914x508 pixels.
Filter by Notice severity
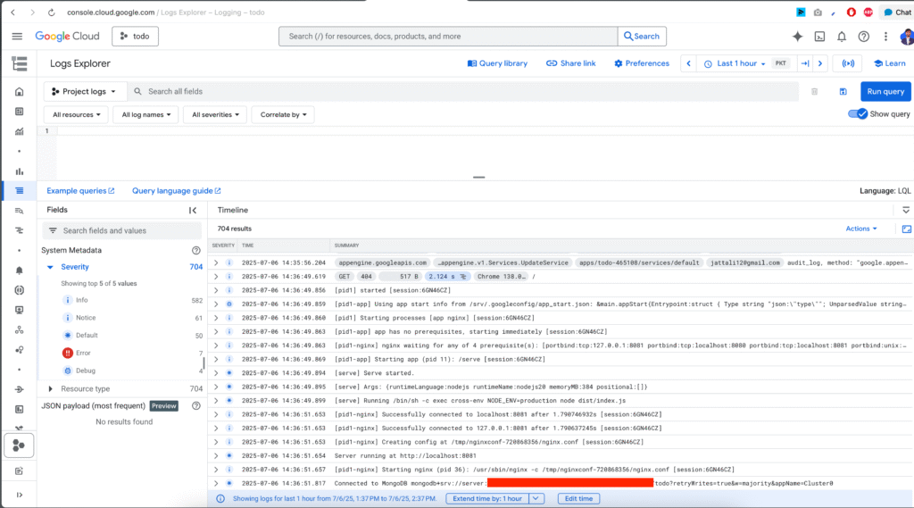pyautogui.click(x=86, y=318)
